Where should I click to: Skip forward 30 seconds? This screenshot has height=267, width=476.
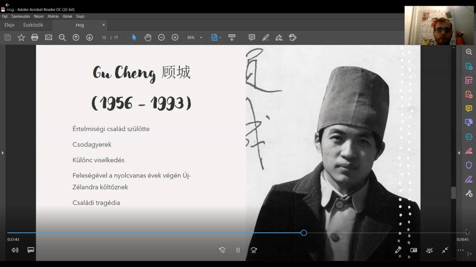254,250
